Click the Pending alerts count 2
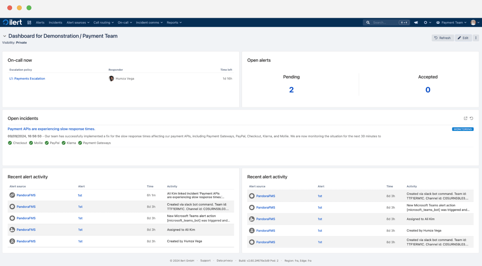This screenshot has height=266, width=482. (291, 90)
